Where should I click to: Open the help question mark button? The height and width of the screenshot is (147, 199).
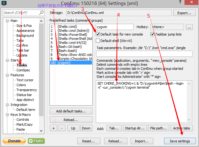180,2
